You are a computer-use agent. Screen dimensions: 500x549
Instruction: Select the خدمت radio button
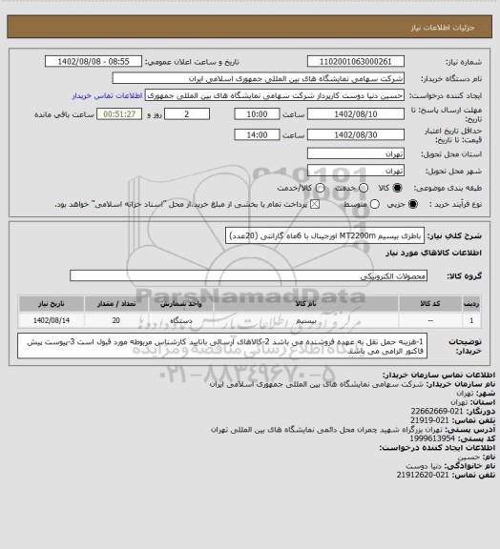[364, 188]
